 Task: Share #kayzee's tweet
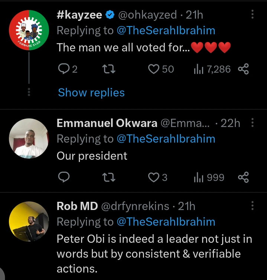[x=243, y=69]
